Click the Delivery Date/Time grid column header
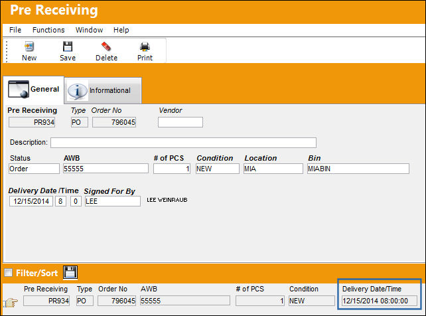Screen dimensions: 426x316 coord(372,289)
